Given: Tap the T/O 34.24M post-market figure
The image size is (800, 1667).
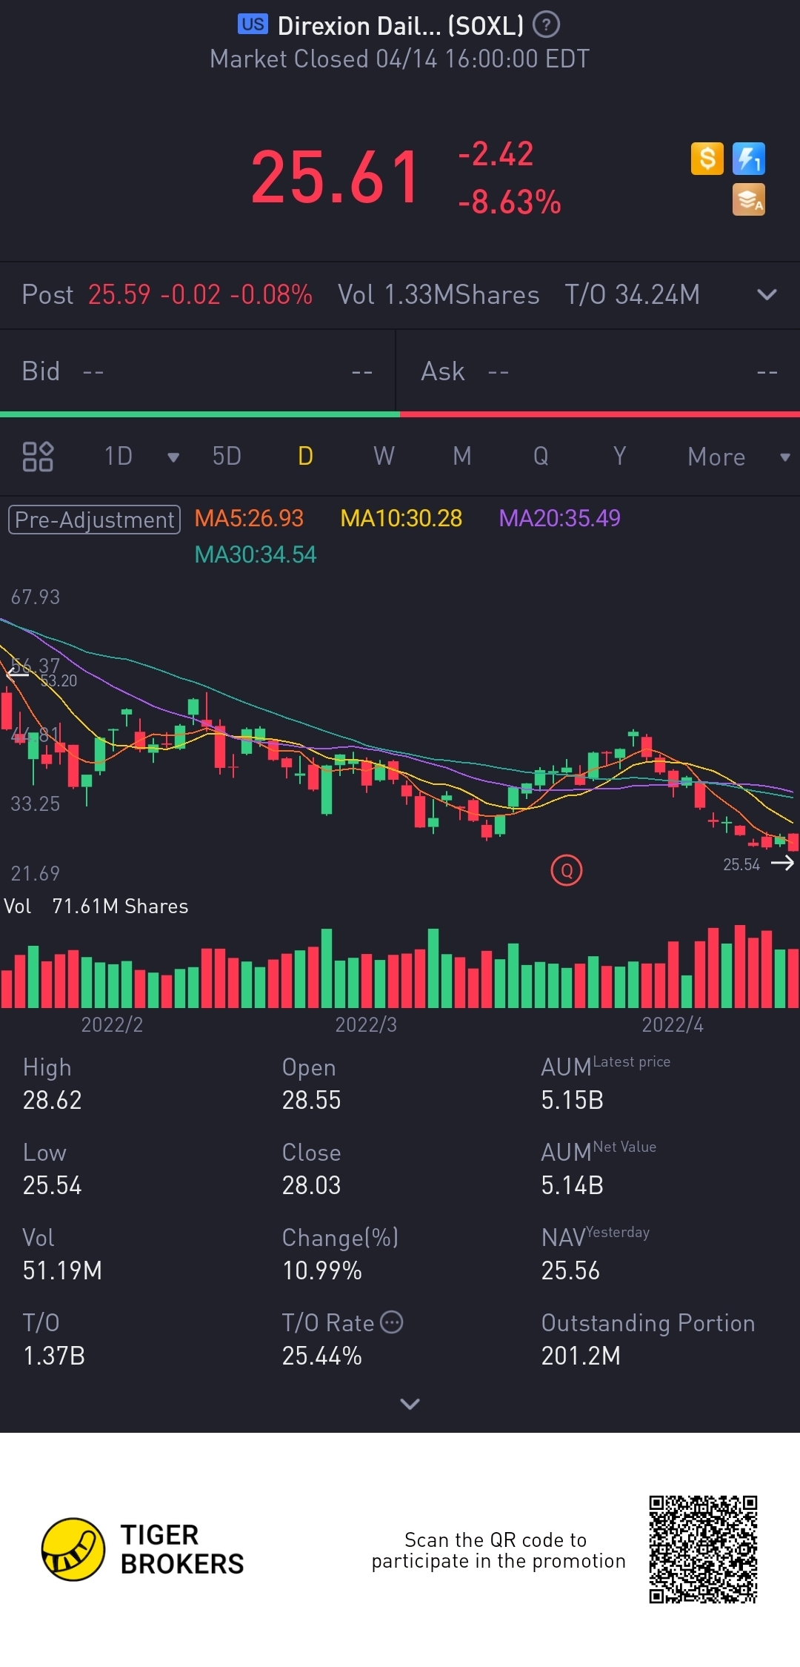Looking at the screenshot, I should pyautogui.click(x=633, y=295).
